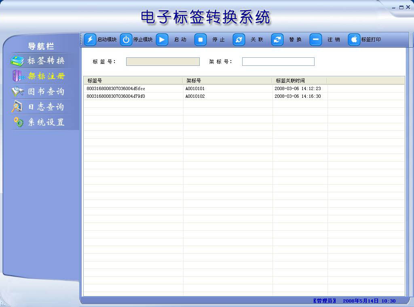Click the 启动模块 lightning icon
Viewport: 414px width, 307px height.
click(x=90, y=40)
